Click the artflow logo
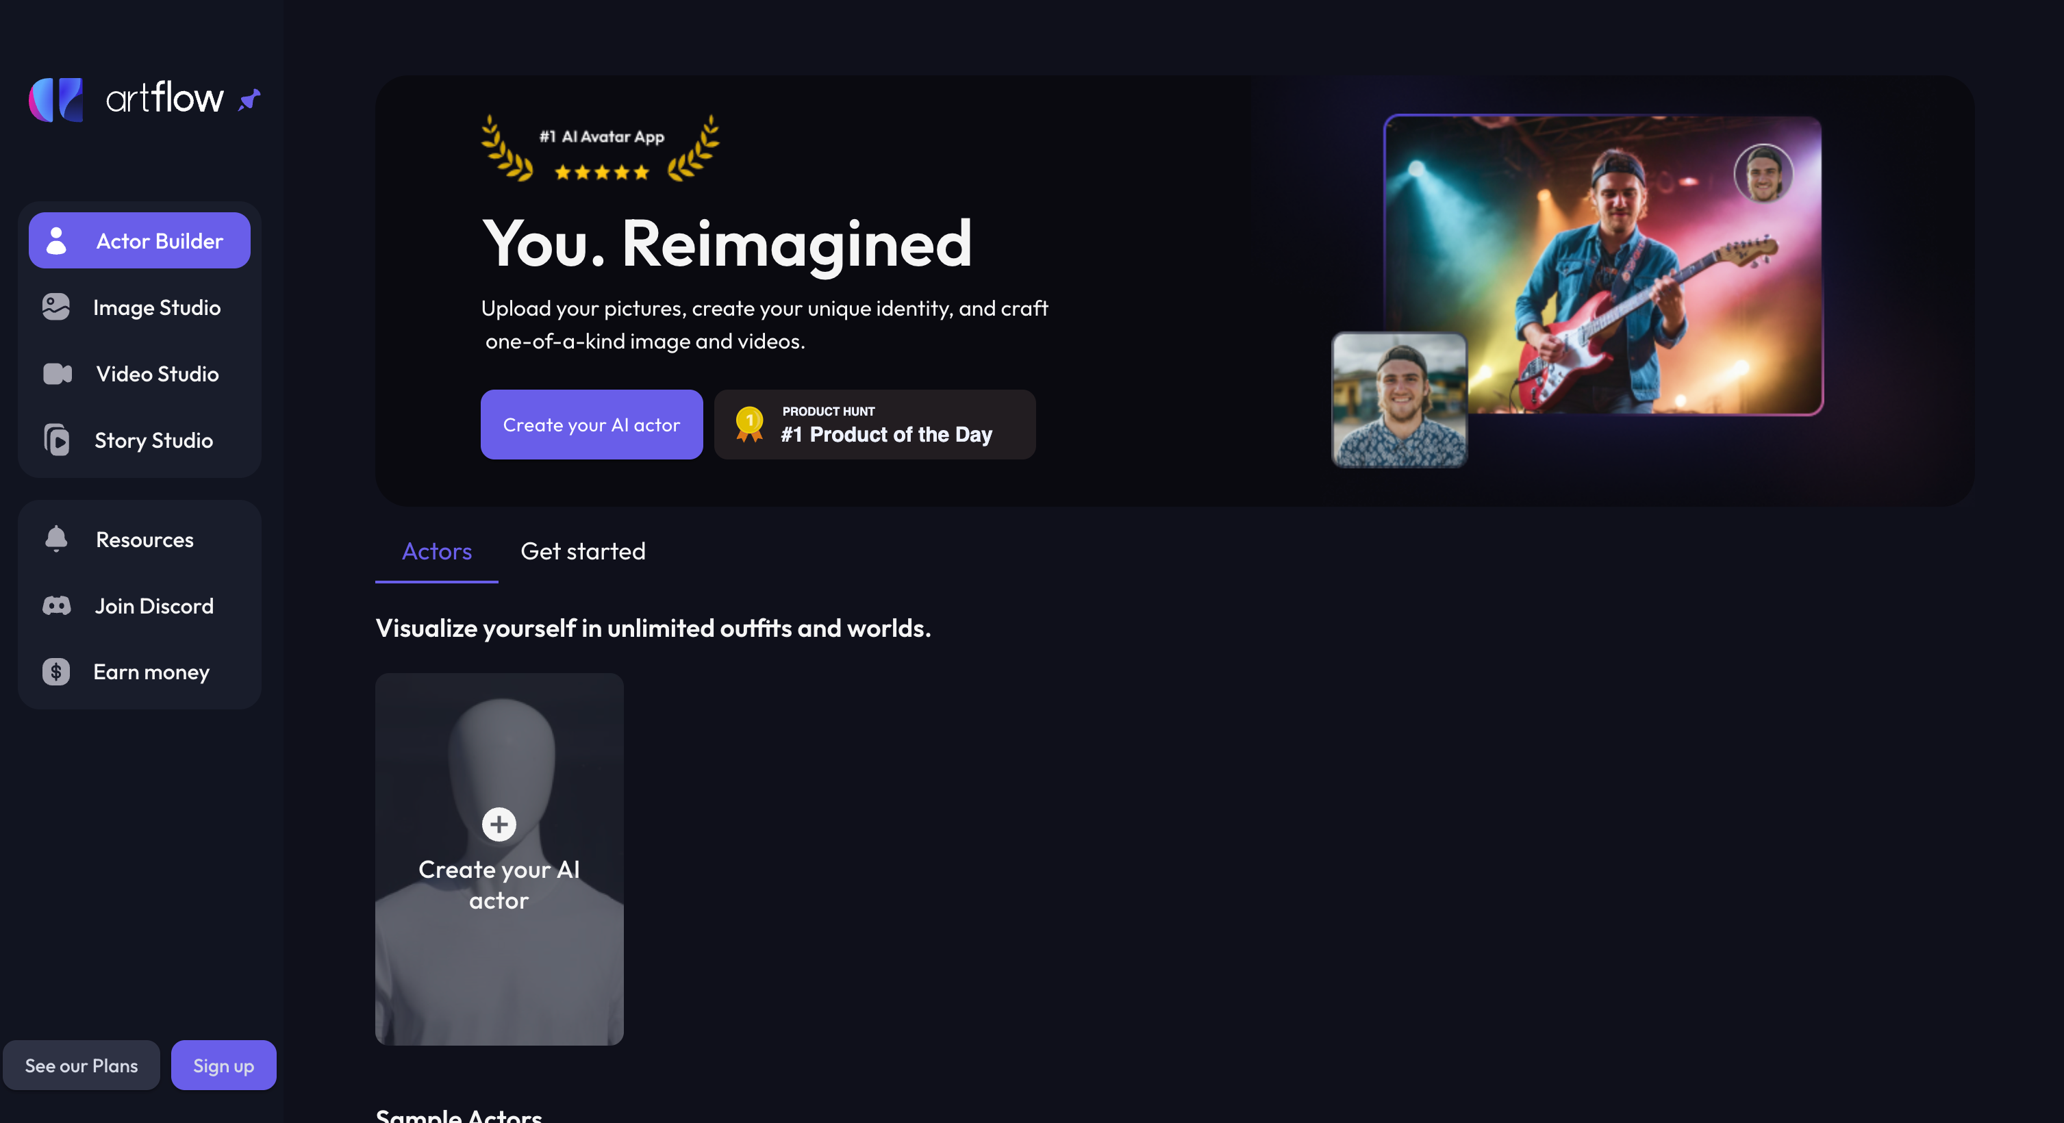 coord(126,99)
